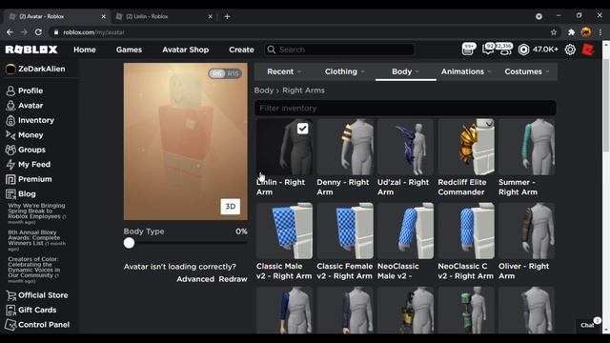Switch to the Linlin - Roblox tab

click(163, 16)
